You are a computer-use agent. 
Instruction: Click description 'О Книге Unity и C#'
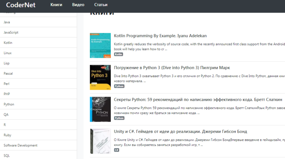tap(199, 142)
